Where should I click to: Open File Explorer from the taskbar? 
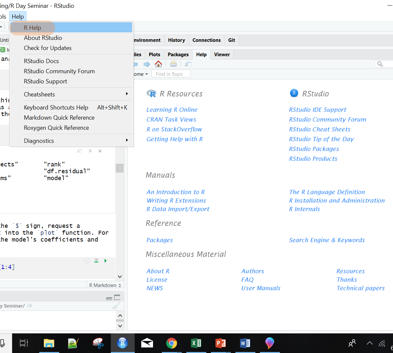49,343
